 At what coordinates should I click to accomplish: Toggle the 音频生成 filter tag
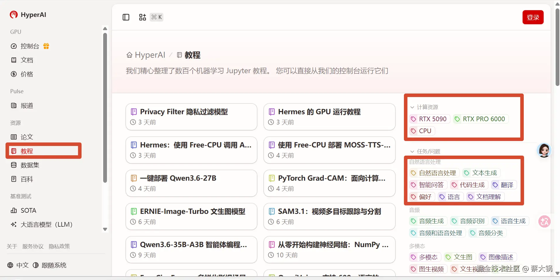click(428, 221)
